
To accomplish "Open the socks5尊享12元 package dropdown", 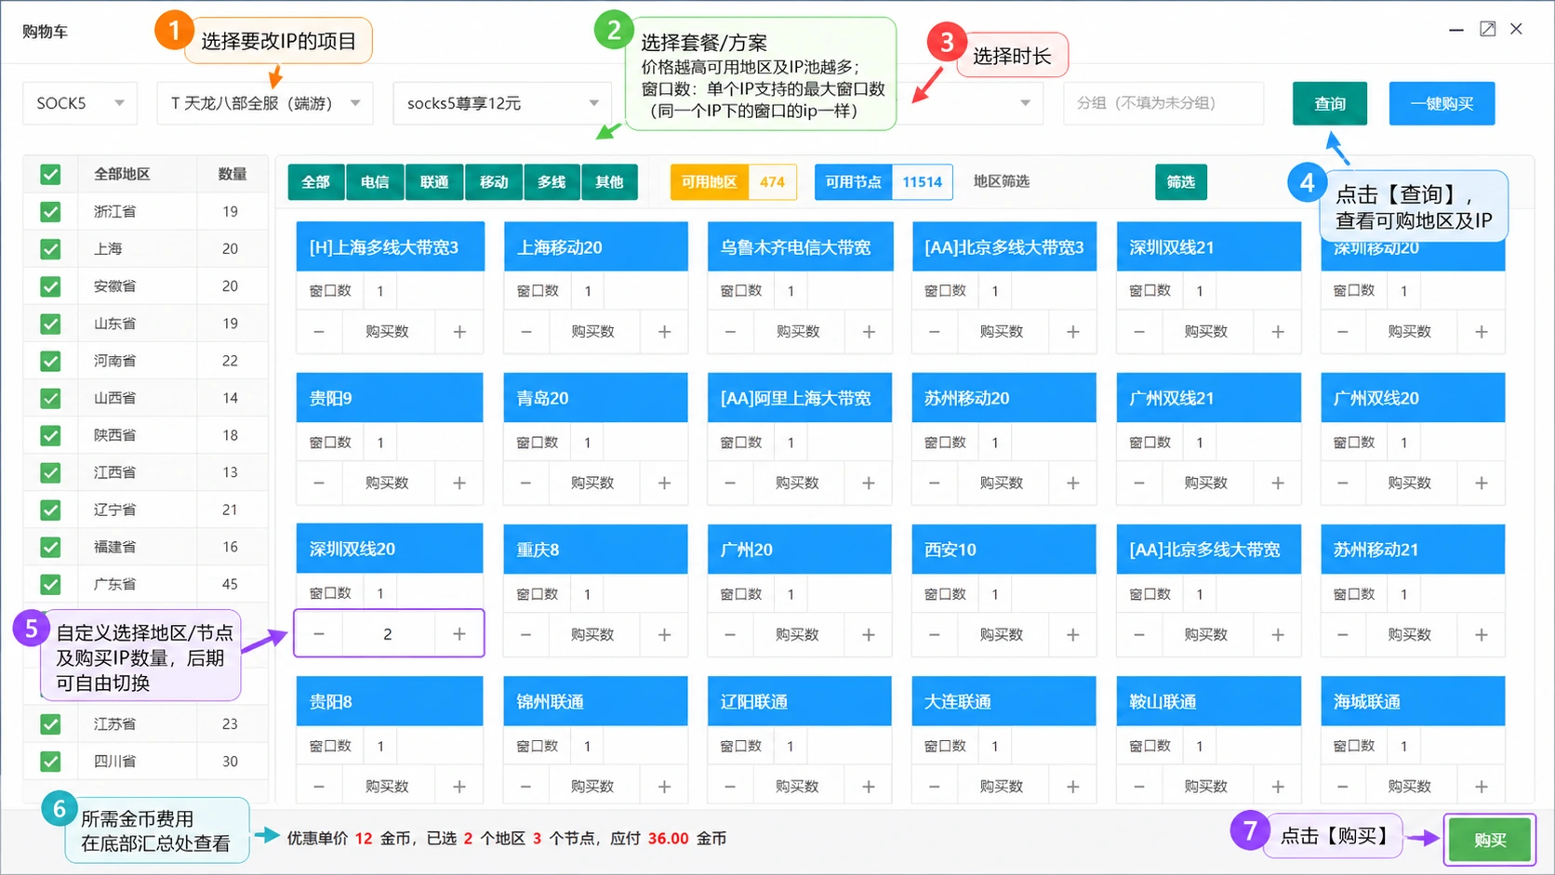I will 502,103.
